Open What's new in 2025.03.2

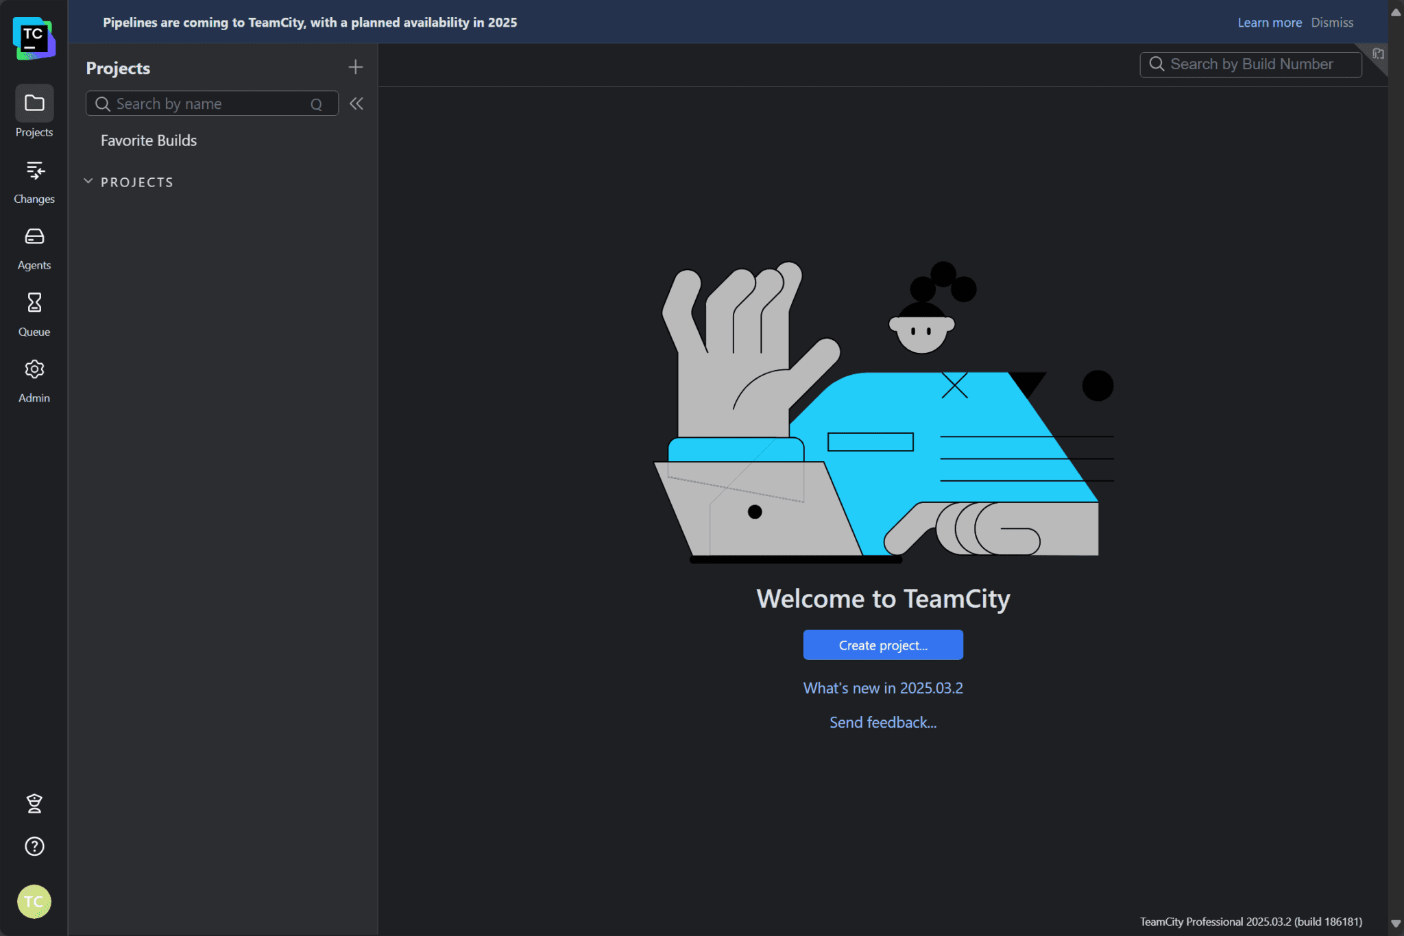tap(883, 688)
